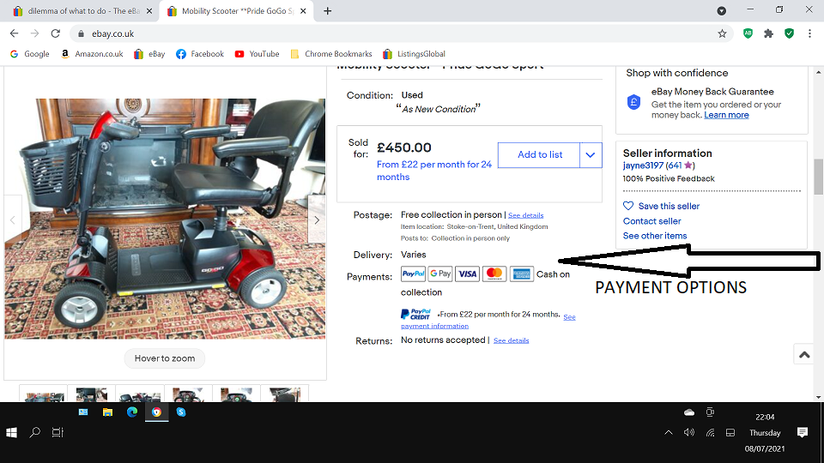Open the Chrome profile dropdown icon
This screenshot has width=824, height=463.
pos(722,11)
